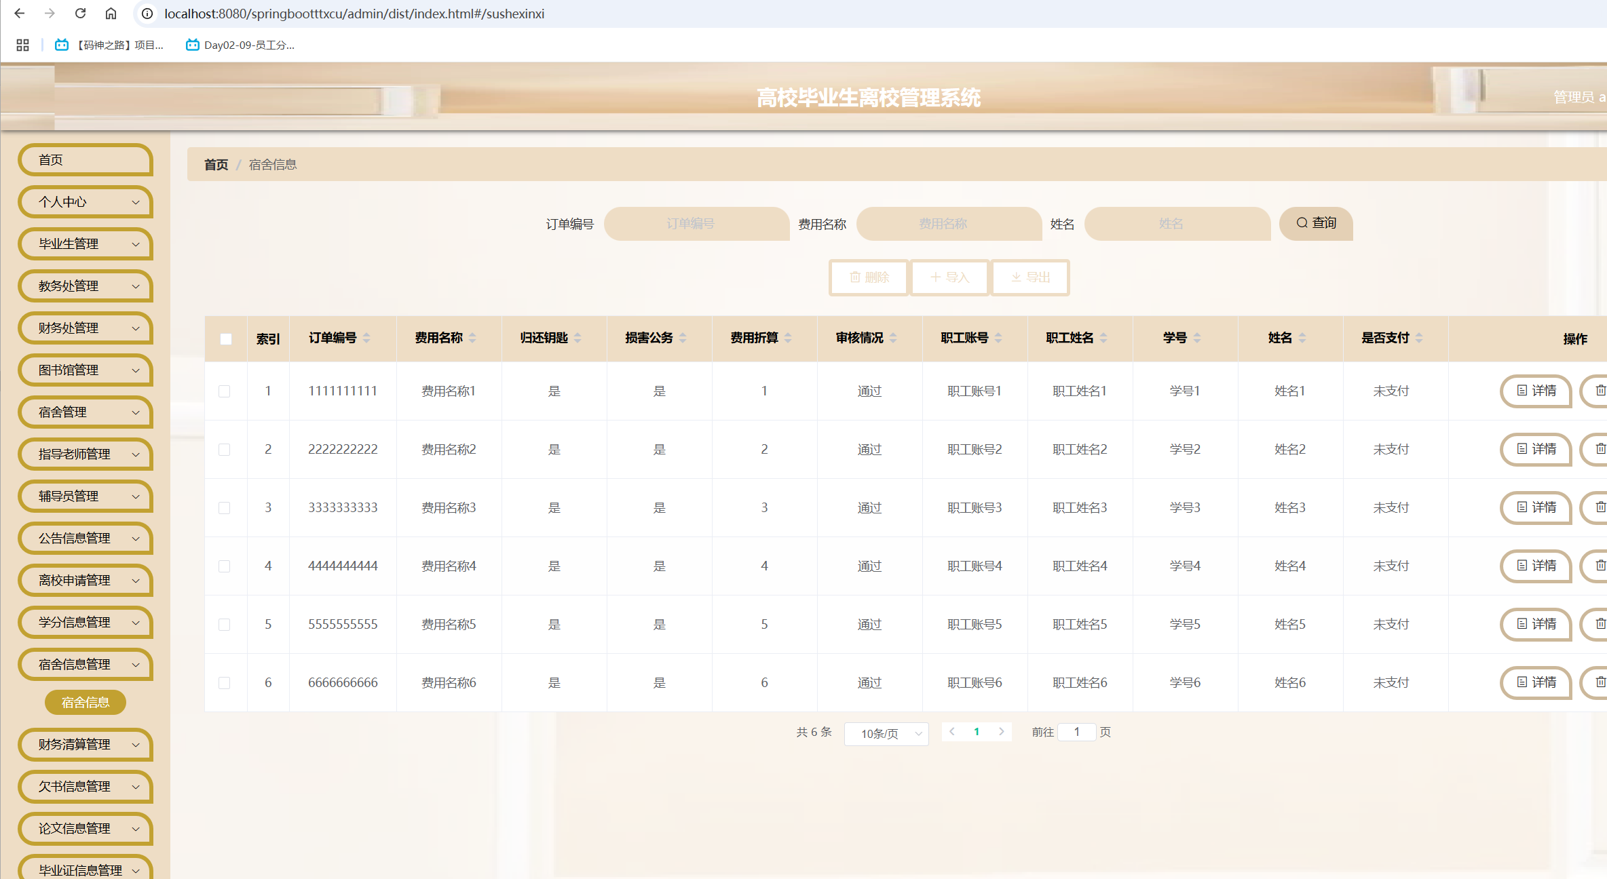Open the apps grid icon in bookmarks bar

pyautogui.click(x=22, y=45)
